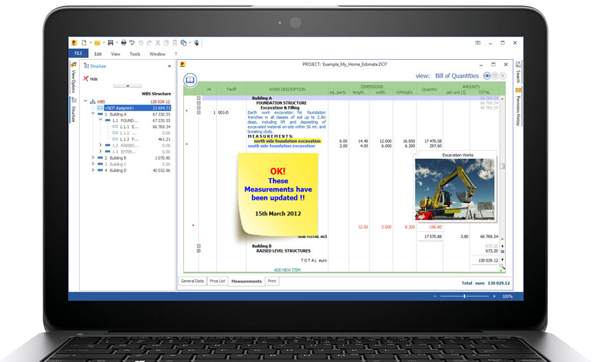Click the Open folder toolbar icon
This screenshot has width=596, height=362.
[x=97, y=43]
